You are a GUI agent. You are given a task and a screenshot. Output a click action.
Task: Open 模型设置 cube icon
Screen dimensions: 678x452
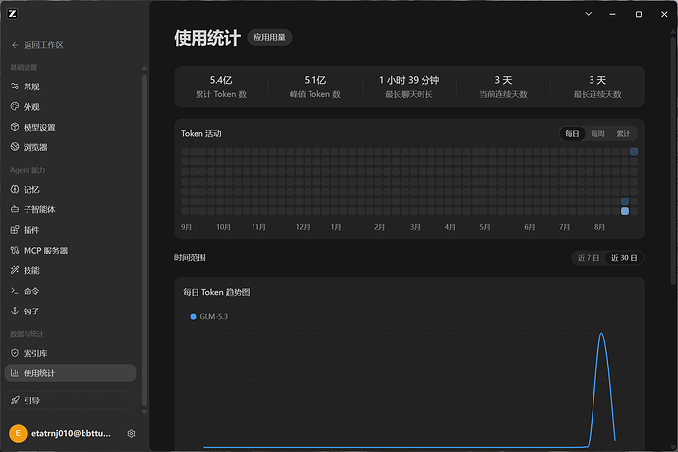click(x=15, y=127)
